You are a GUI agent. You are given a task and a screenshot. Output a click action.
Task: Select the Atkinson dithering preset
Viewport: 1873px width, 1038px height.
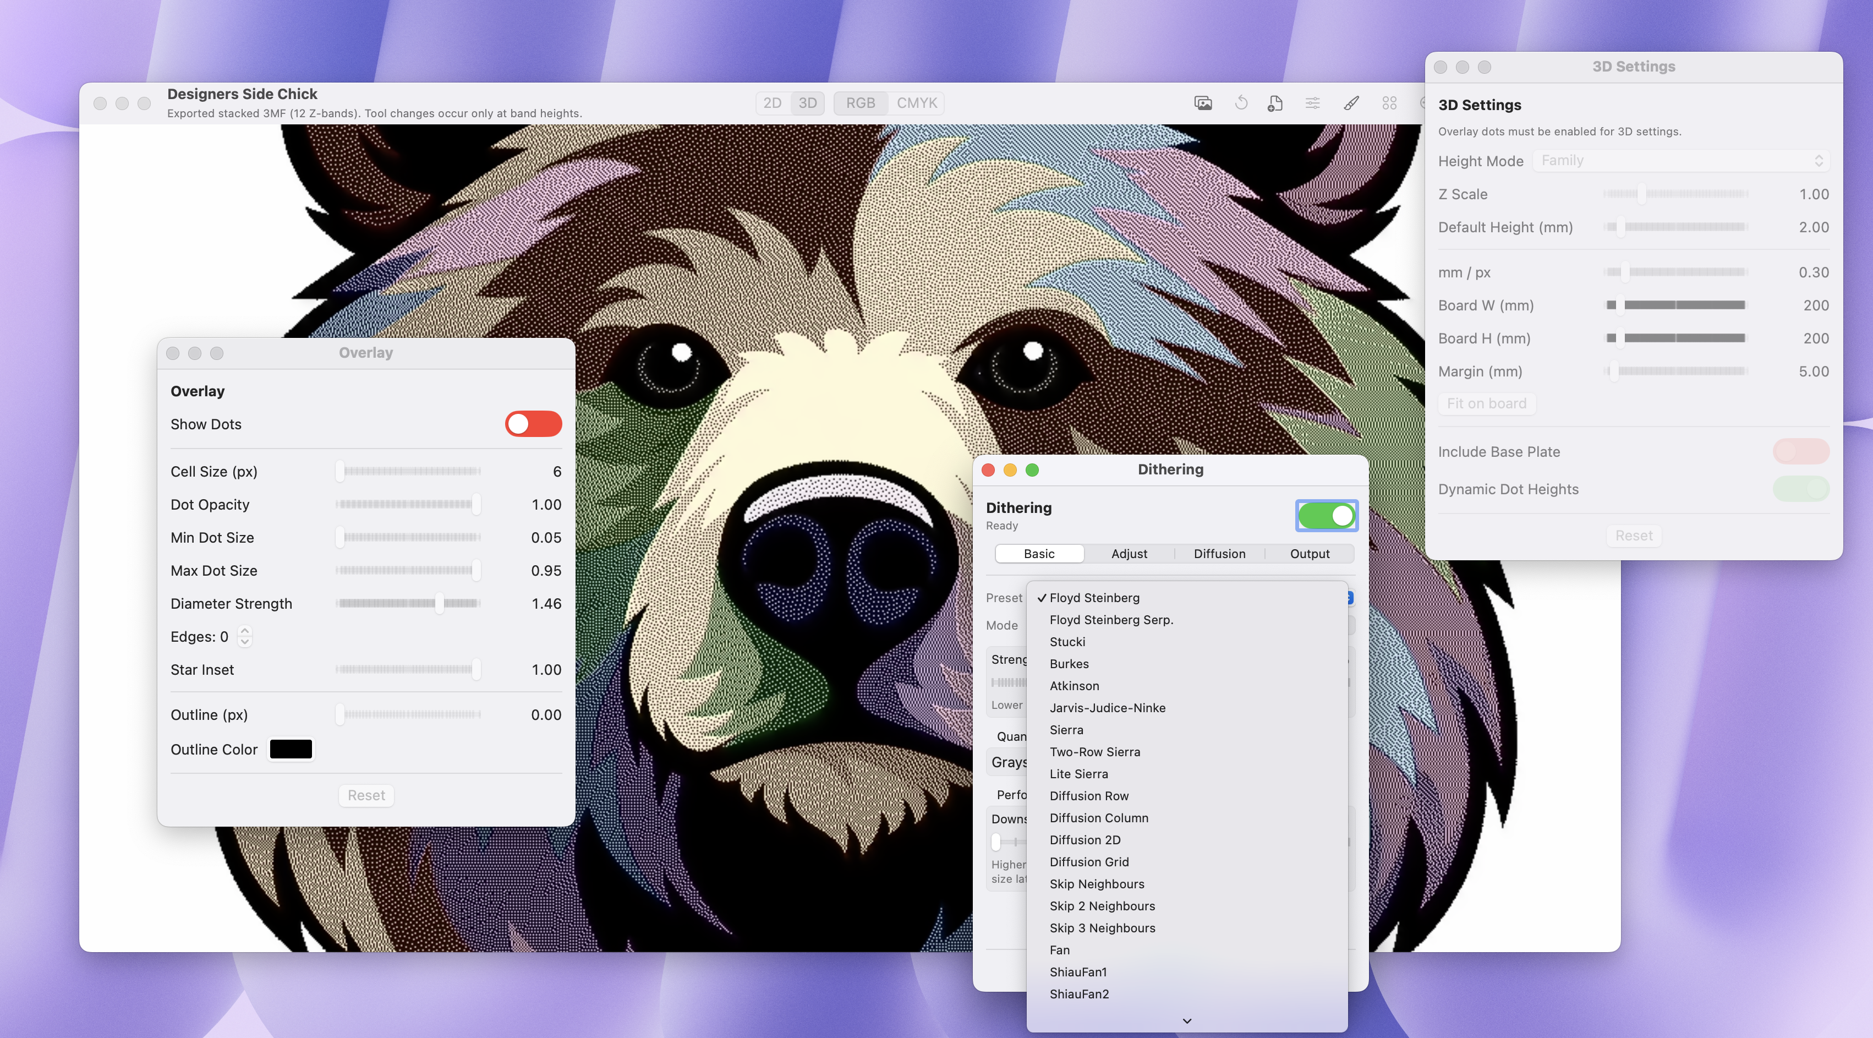[x=1074, y=685]
